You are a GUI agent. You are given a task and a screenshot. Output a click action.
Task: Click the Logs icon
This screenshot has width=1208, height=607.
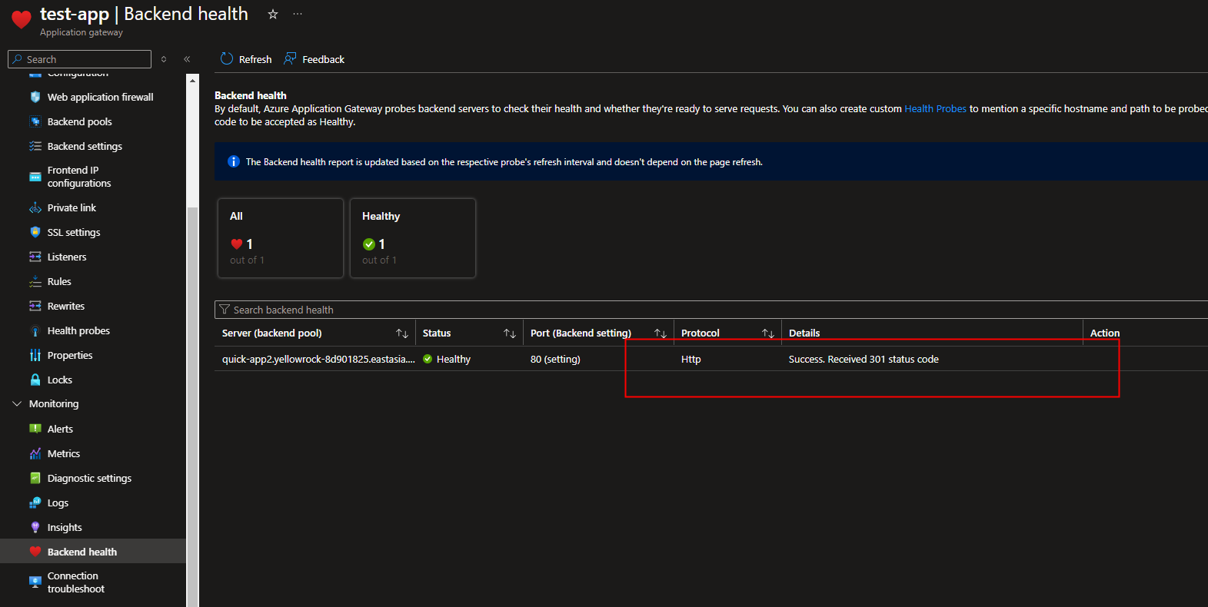pyautogui.click(x=35, y=503)
